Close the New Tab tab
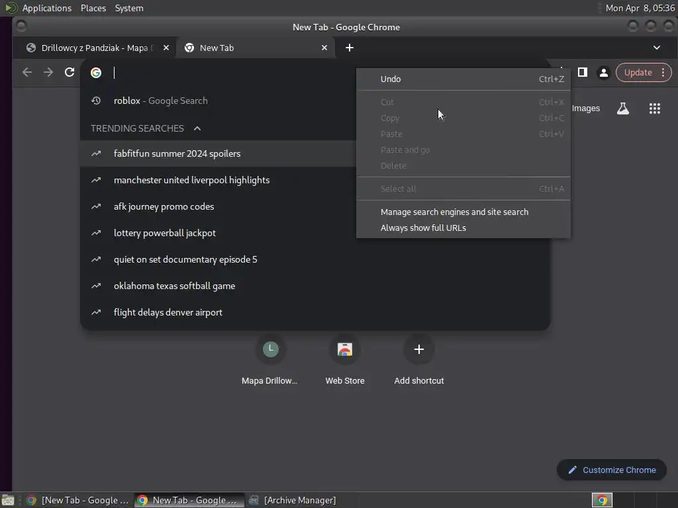 [x=324, y=48]
